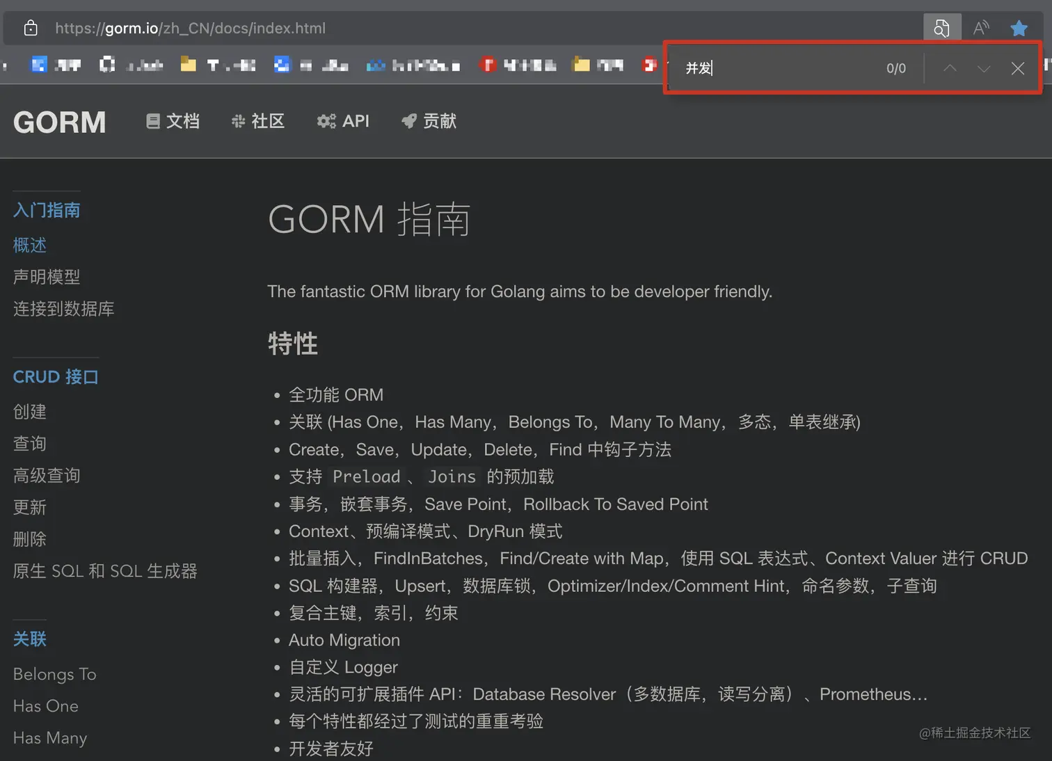Click the find-on-page toolbar icon
This screenshot has width=1052, height=761.
tap(942, 29)
